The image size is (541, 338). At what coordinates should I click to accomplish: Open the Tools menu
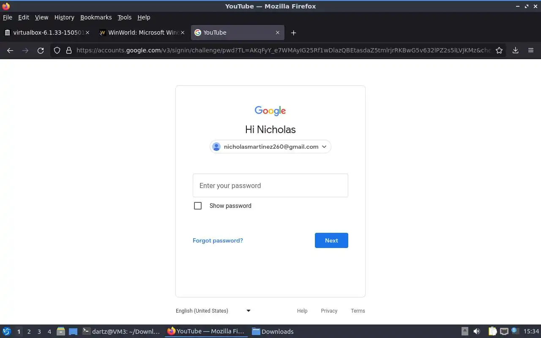pyautogui.click(x=125, y=17)
